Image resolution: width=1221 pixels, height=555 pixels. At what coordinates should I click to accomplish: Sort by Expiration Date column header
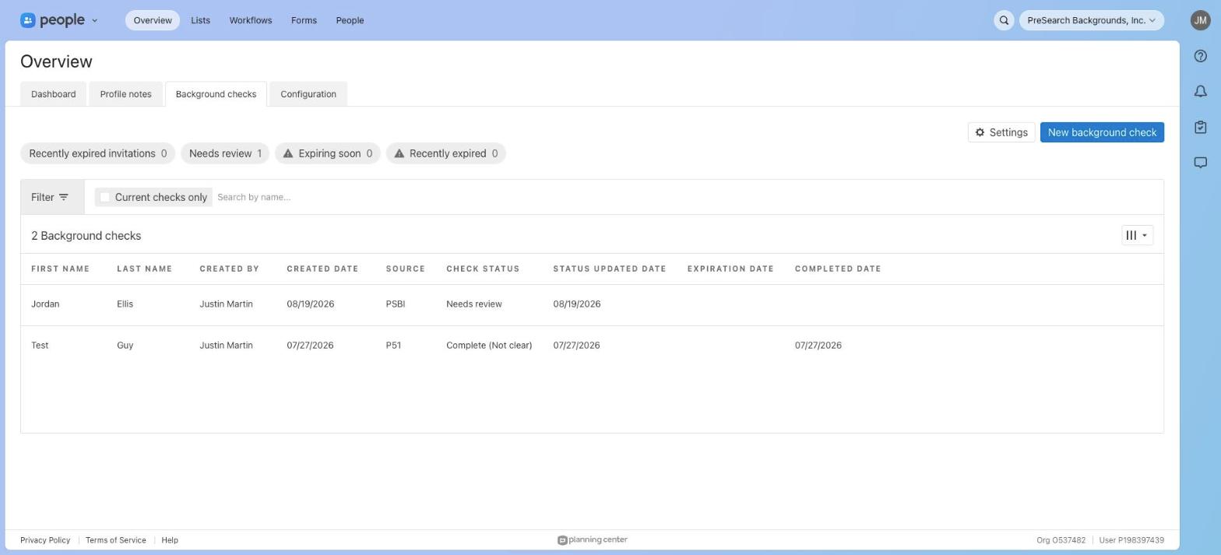point(730,269)
